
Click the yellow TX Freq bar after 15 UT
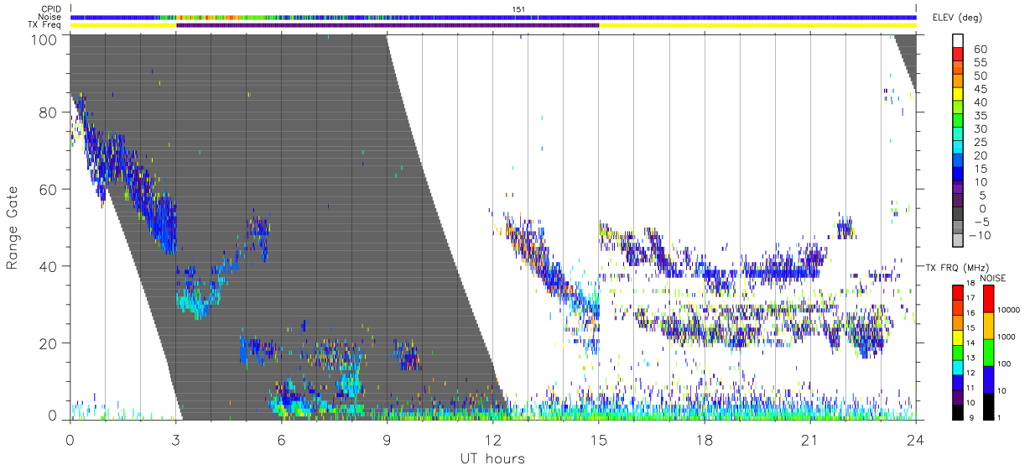pos(757,25)
